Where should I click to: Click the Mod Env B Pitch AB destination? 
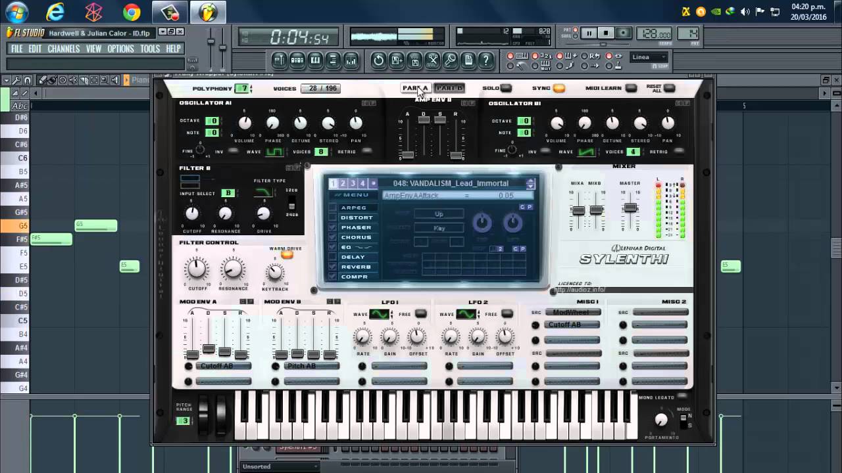(x=312, y=366)
